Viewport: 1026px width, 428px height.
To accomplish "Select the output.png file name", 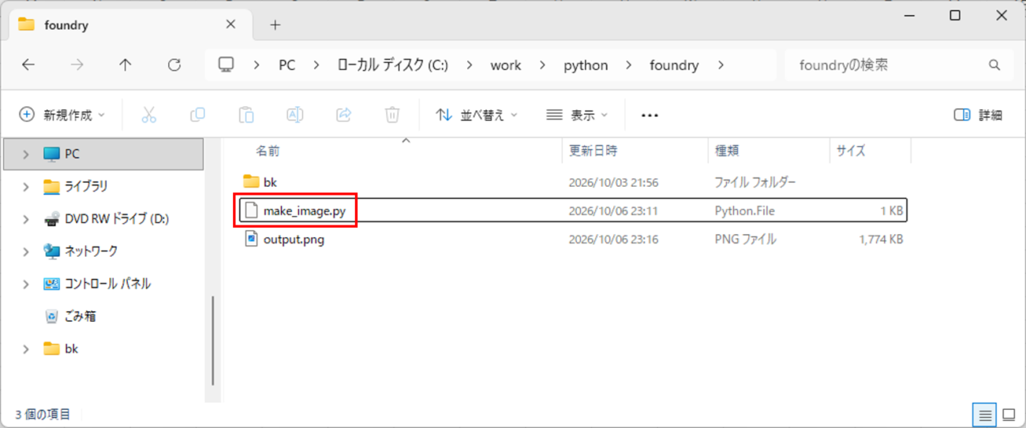I will 294,239.
